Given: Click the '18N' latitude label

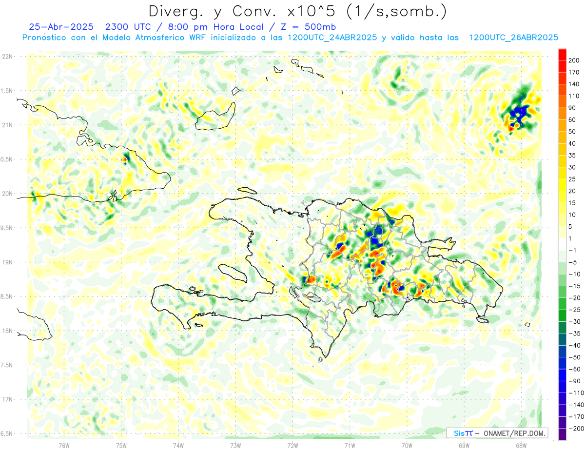Looking at the screenshot, I should (7, 331).
